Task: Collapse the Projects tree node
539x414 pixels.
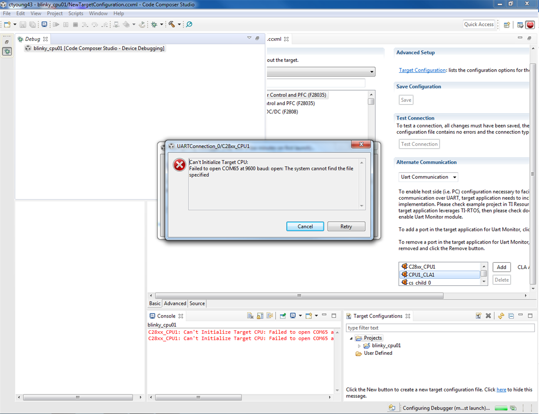Action: (x=351, y=338)
